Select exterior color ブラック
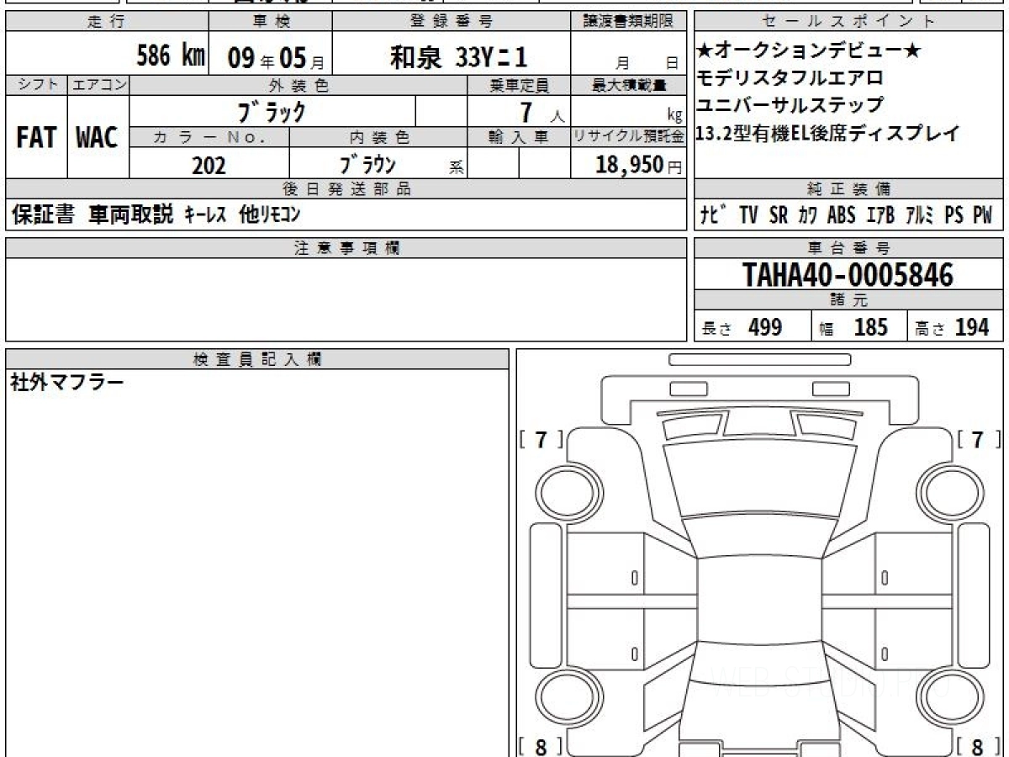The width and height of the screenshot is (1009, 757). (272, 111)
